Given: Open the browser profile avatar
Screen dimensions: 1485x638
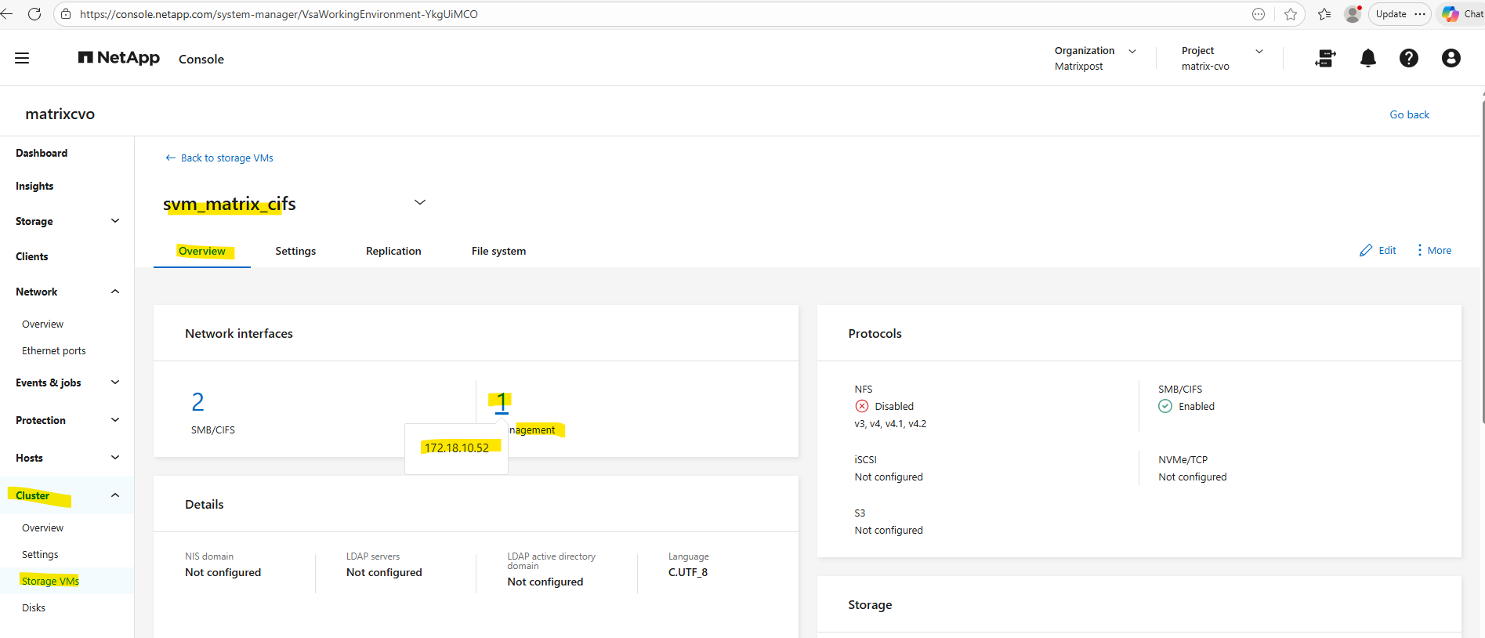Looking at the screenshot, I should (x=1353, y=14).
